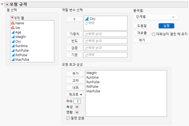
Task: Click the continuous icon beside MaxPulse in column list
Action: (x=13, y=60)
